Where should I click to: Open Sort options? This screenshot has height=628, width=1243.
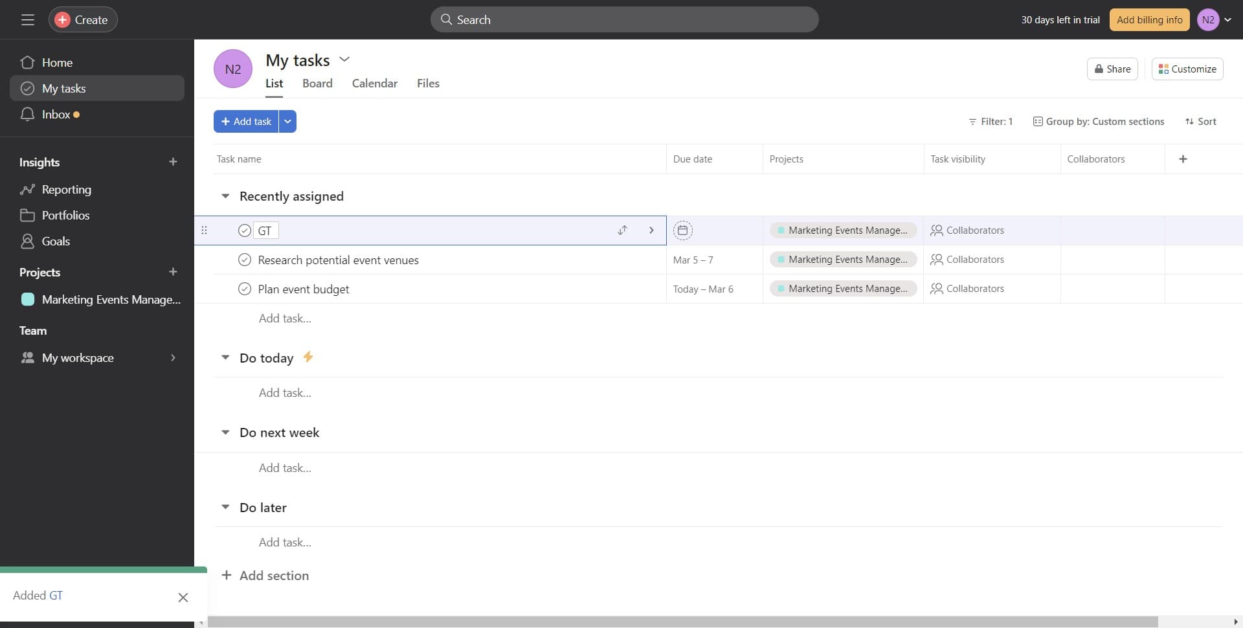click(1201, 121)
